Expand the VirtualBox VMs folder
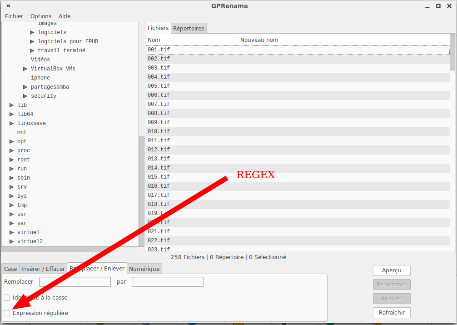The width and height of the screenshot is (457, 325). click(25, 69)
